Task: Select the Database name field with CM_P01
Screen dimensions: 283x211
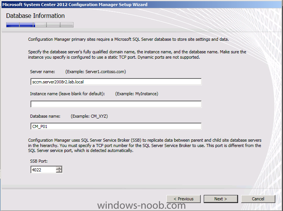Action: [116, 126]
